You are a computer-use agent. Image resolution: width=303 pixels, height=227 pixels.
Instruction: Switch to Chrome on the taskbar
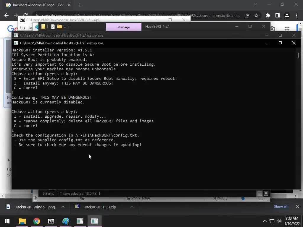(x=36, y=221)
